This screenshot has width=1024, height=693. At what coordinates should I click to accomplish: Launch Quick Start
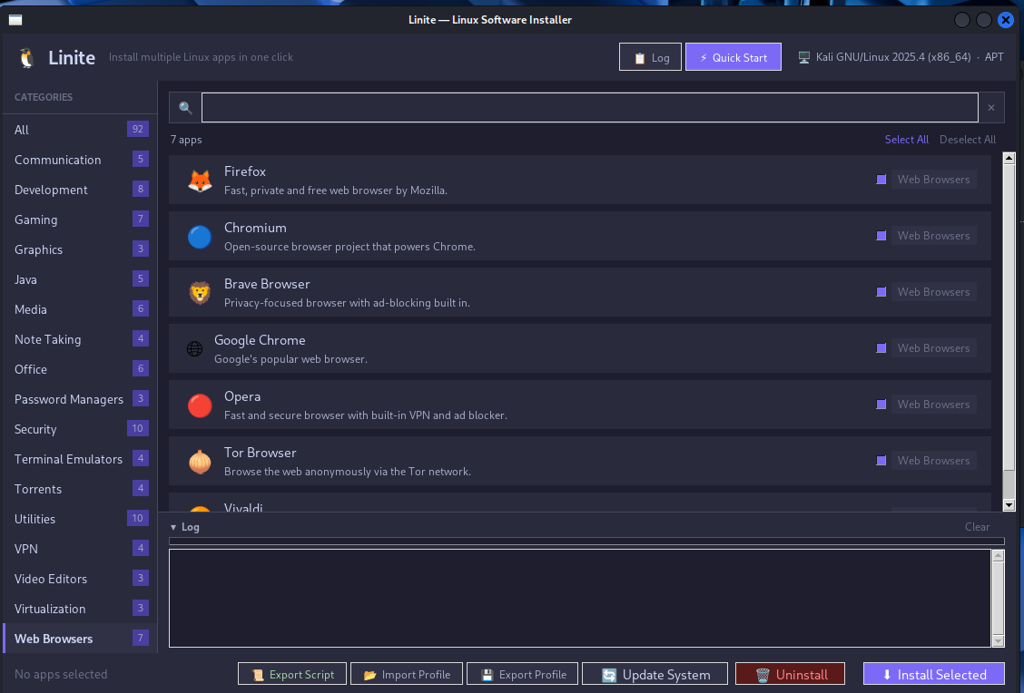[x=734, y=57]
